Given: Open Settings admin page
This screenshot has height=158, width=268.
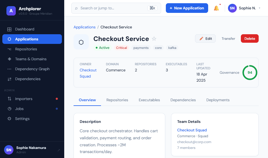Looking at the screenshot, I should pos(32,118).
